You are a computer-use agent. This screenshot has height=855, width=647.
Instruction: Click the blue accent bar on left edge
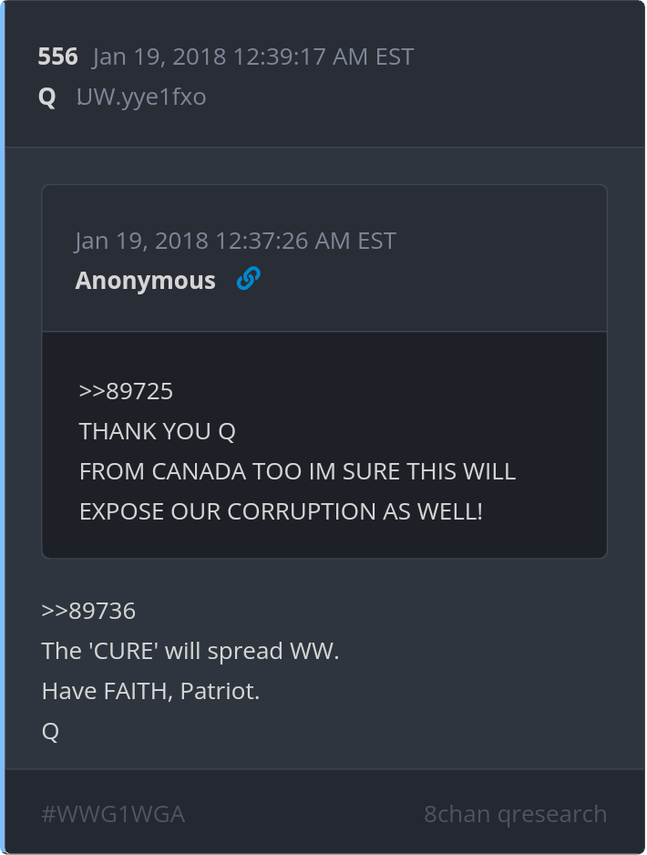click(2, 427)
